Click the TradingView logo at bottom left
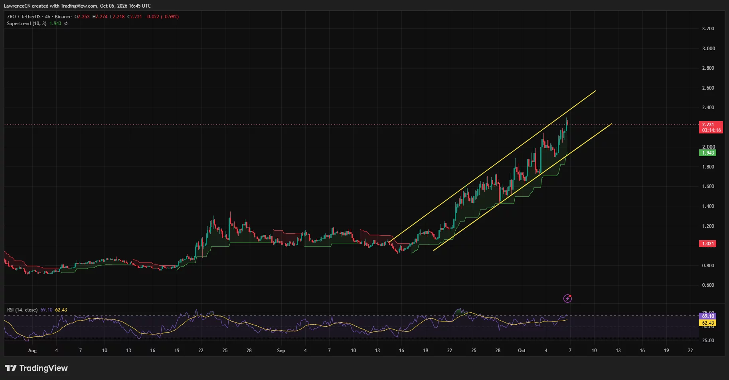The width and height of the screenshot is (729, 380). (36, 368)
